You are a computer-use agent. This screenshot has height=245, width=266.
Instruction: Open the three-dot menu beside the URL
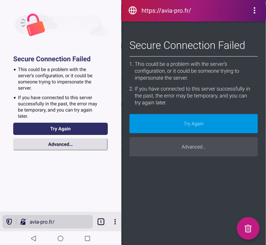(254, 10)
